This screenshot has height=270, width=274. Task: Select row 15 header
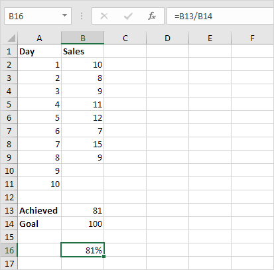coord(9,237)
